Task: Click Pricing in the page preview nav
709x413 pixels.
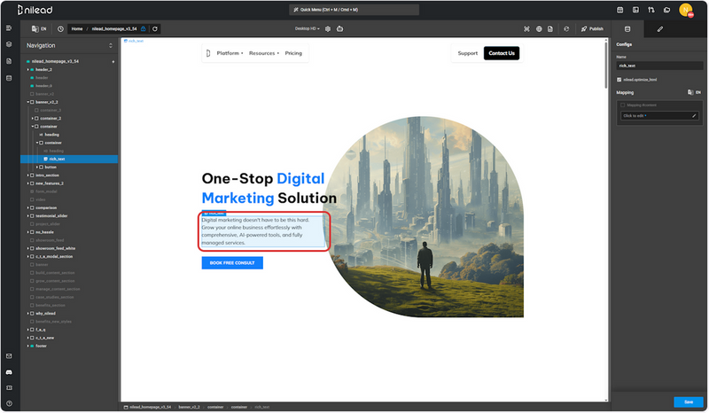Action: [293, 53]
